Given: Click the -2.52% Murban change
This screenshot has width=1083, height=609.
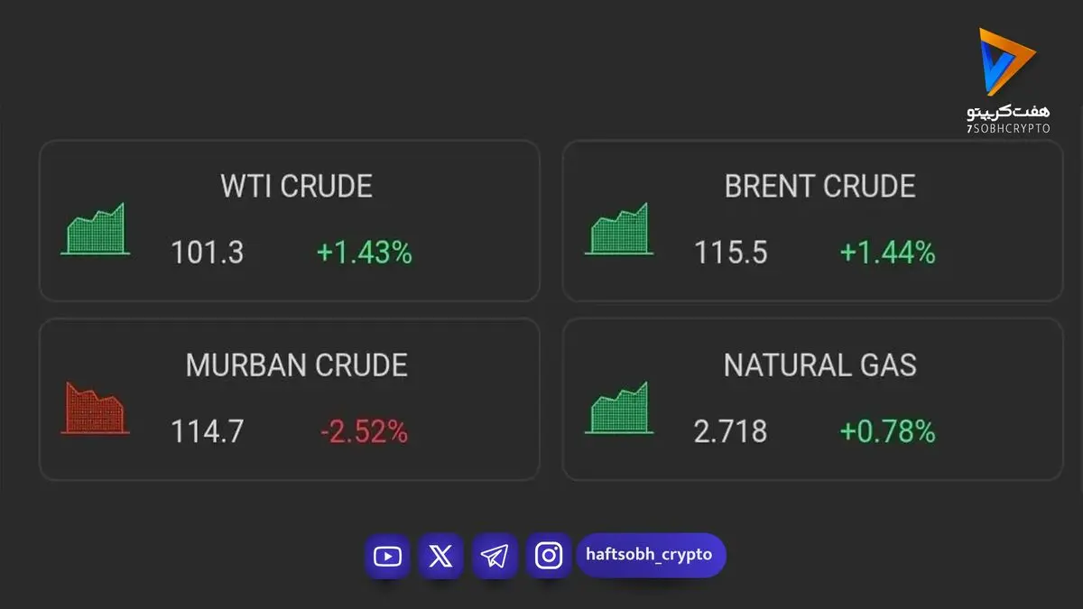Looking at the screenshot, I should [365, 432].
